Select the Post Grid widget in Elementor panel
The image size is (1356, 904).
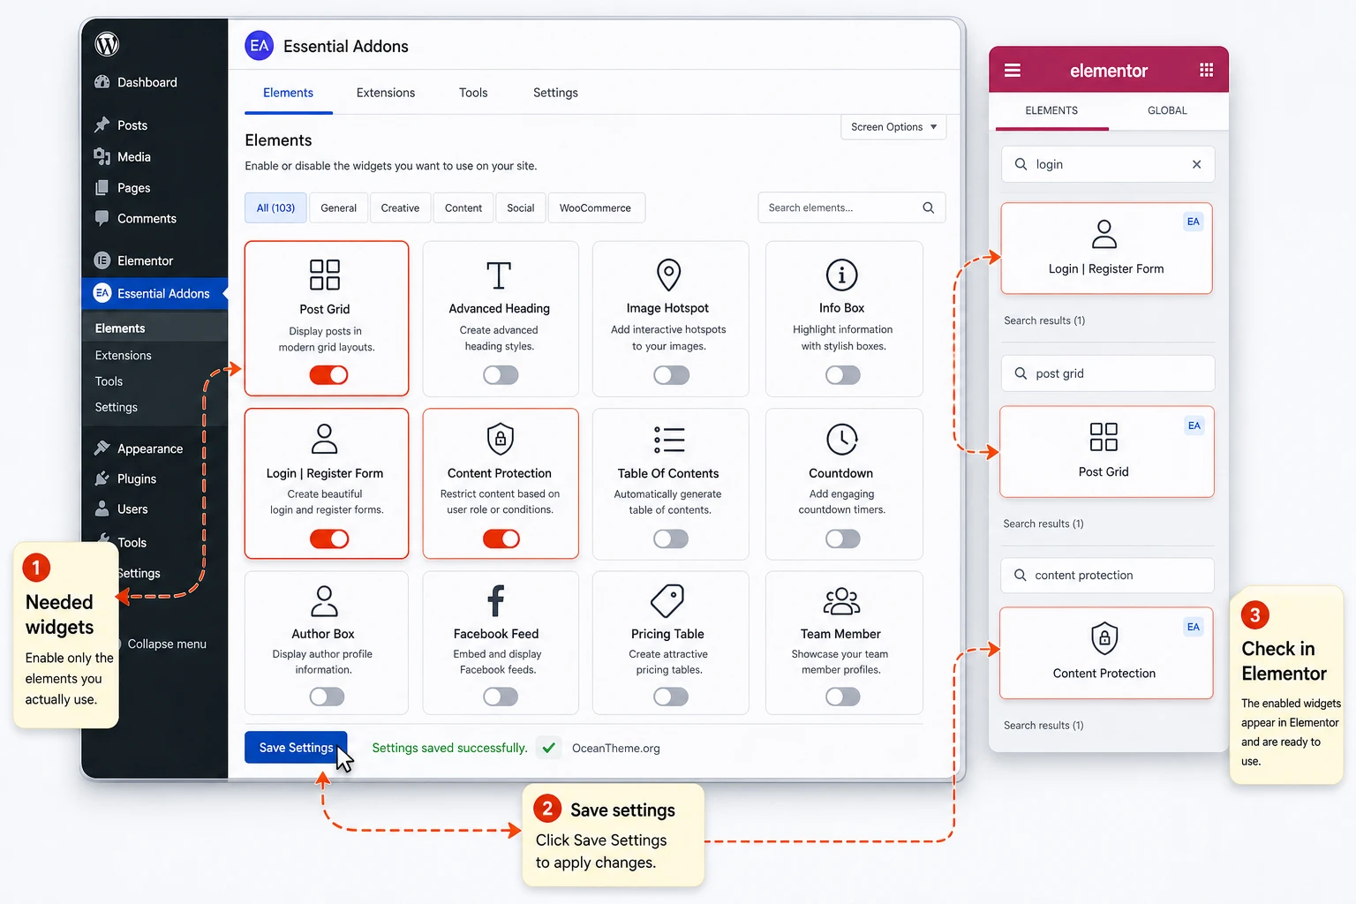(x=1106, y=452)
